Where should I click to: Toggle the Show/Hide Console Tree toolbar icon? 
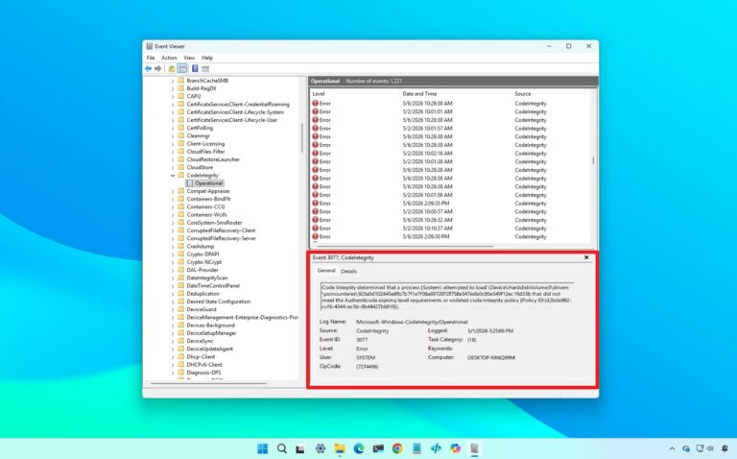182,69
